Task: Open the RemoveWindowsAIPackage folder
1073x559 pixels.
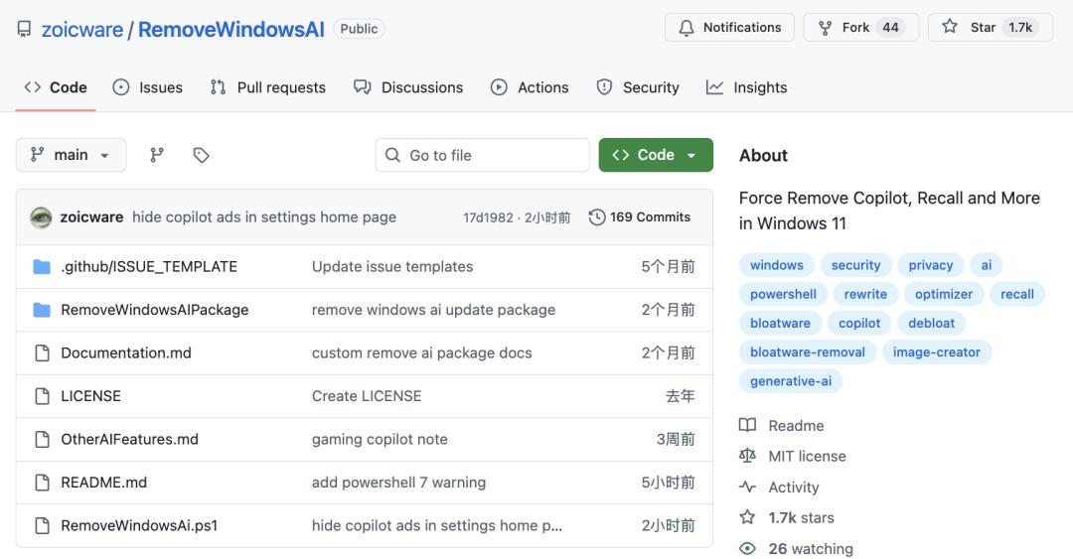Action: pyautogui.click(x=154, y=310)
